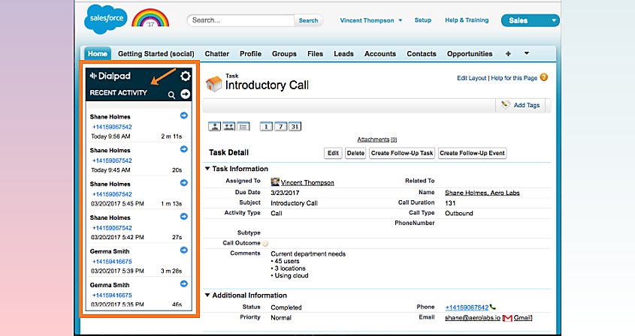The image size is (635, 336).
Task: Click phone link +14159067542 in Additional Information
Action: (467, 307)
